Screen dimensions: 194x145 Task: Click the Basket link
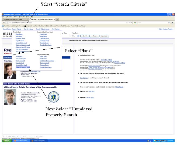pyautogui.click(x=57, y=29)
